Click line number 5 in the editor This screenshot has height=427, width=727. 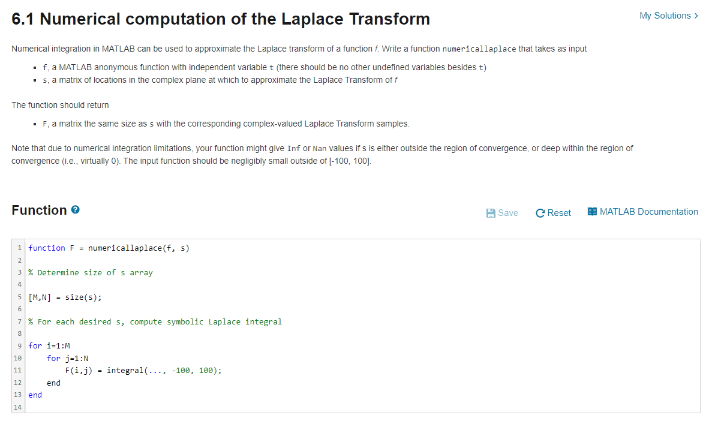click(19, 297)
